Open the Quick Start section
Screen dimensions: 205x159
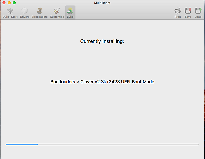click(10, 13)
